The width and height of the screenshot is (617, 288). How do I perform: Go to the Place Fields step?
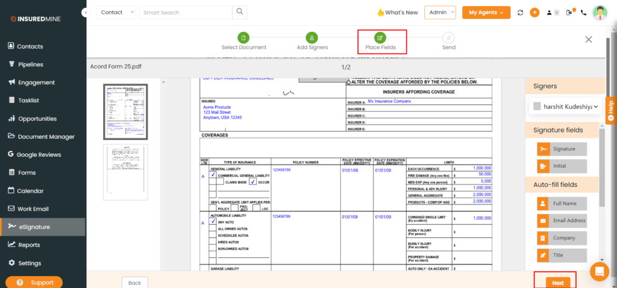[x=380, y=41]
